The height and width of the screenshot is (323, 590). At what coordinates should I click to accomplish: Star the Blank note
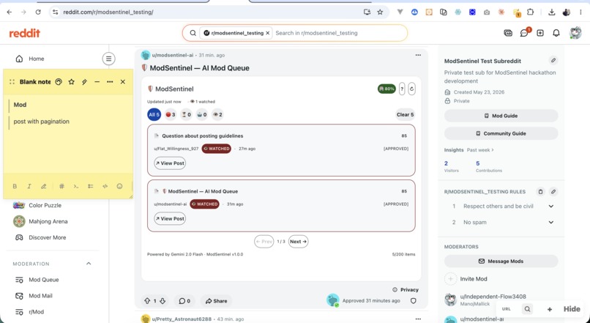72,82
